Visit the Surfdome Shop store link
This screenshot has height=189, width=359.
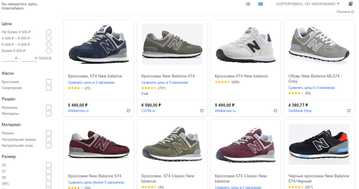click(300, 111)
